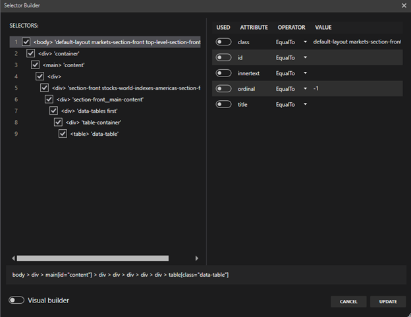Enable the title attribute toggle
Screen dimensions: 411x317
[224, 104]
